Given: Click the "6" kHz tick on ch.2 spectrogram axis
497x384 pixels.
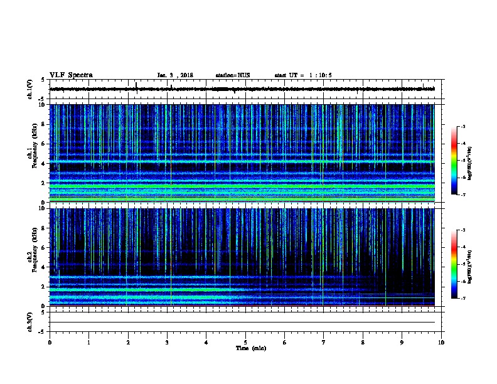Looking at the screenshot, I should (44, 248).
